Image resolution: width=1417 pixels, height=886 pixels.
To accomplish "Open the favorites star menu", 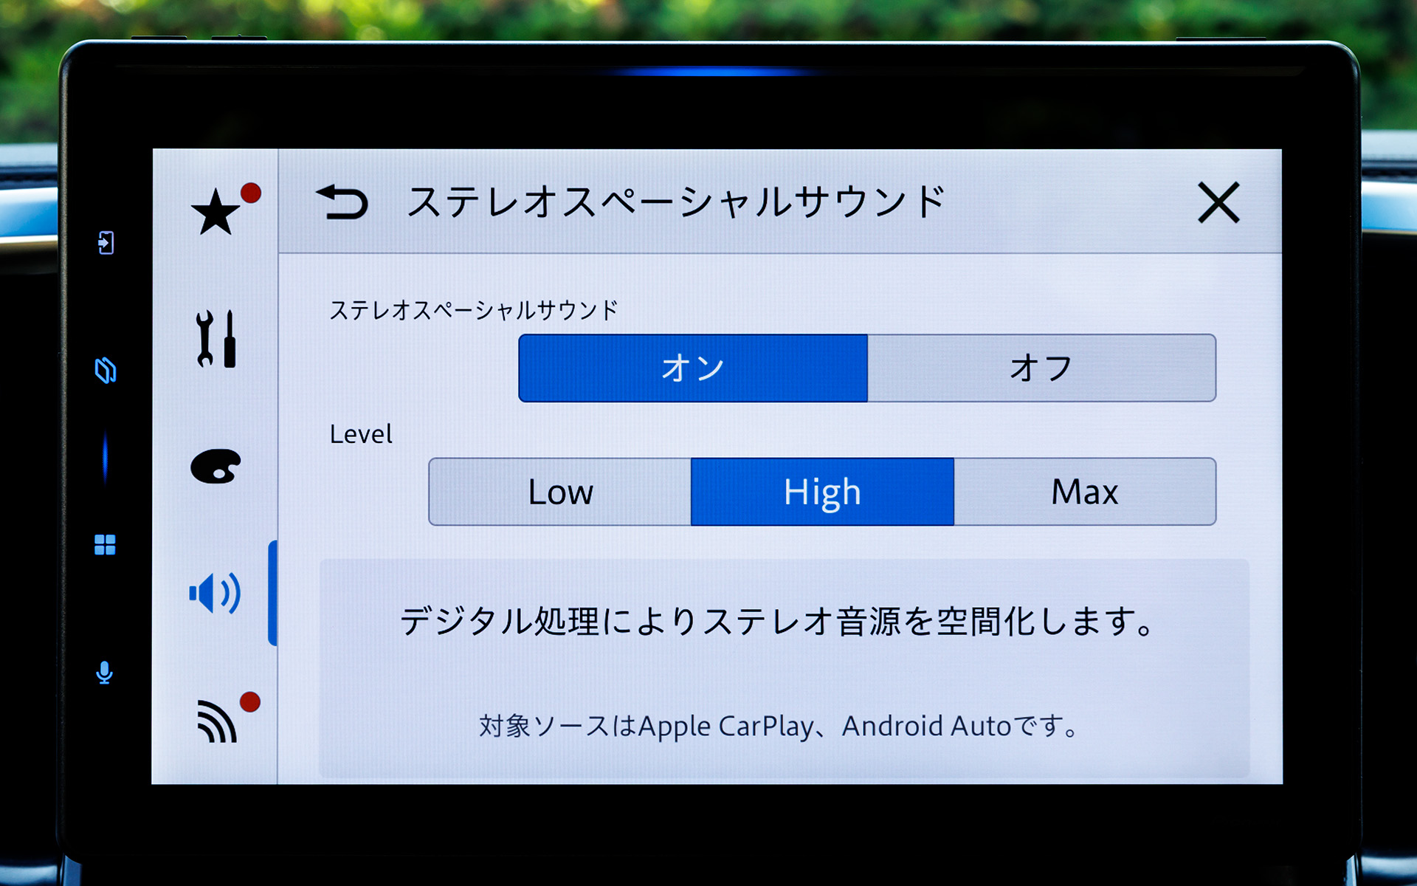I will [216, 211].
